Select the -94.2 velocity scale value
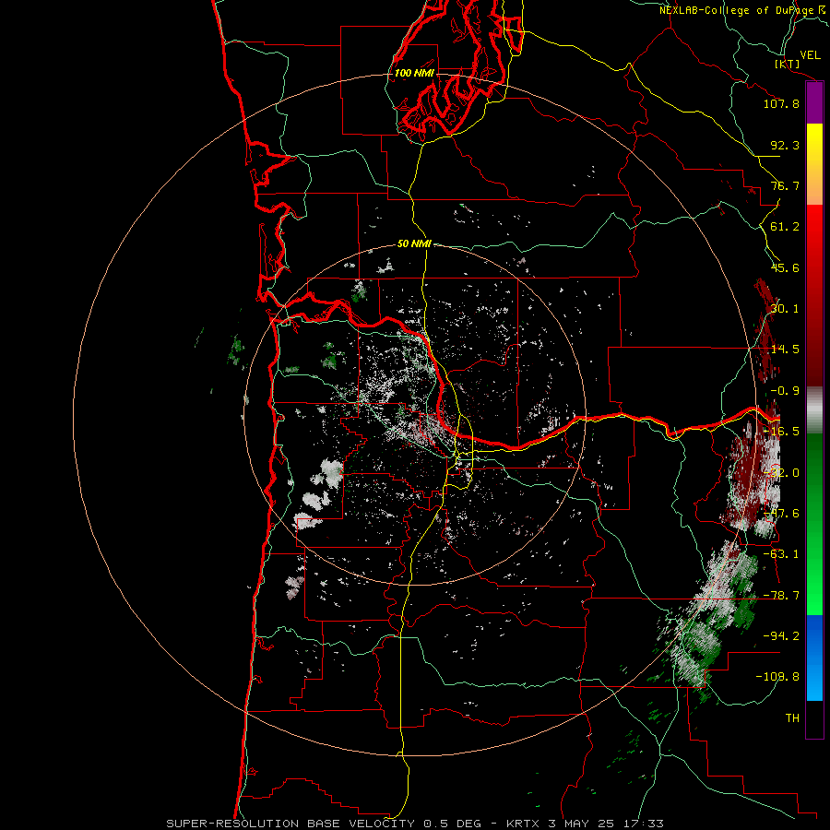The image size is (830, 830). [781, 636]
